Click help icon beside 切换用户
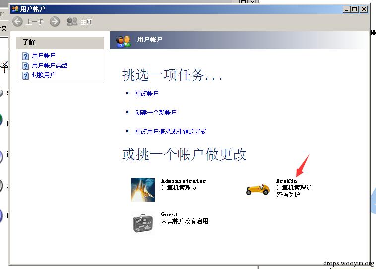Screen dimensions: 376x269 point(25,76)
